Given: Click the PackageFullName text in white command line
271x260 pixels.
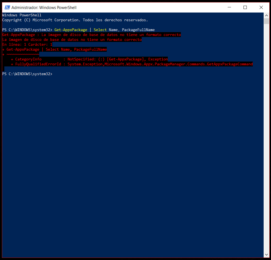Looking at the screenshot, I should (138, 30).
